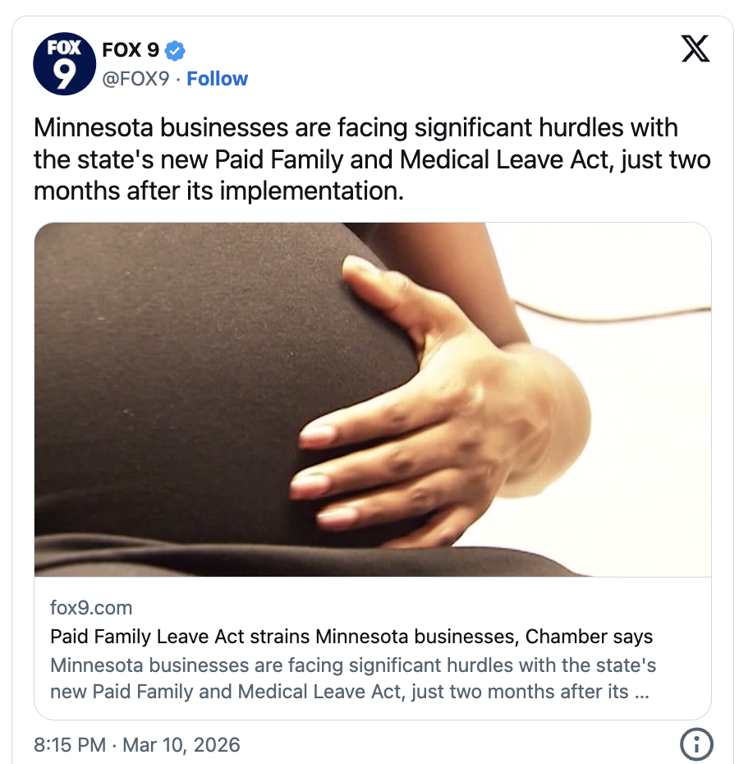
Task: Open the 8:15 PM timestamp
Action: pos(70,744)
